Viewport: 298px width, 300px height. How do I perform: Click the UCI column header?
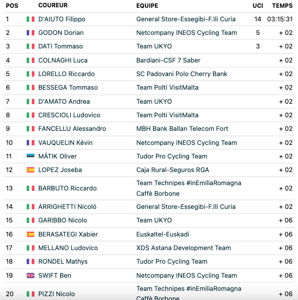pyautogui.click(x=258, y=6)
